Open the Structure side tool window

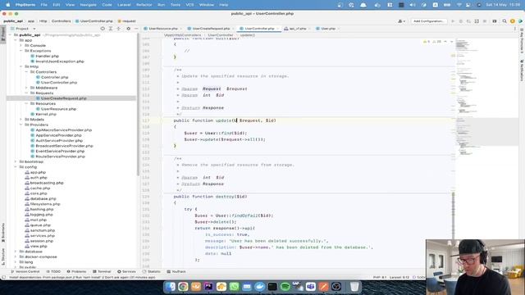[x=3, y=256]
